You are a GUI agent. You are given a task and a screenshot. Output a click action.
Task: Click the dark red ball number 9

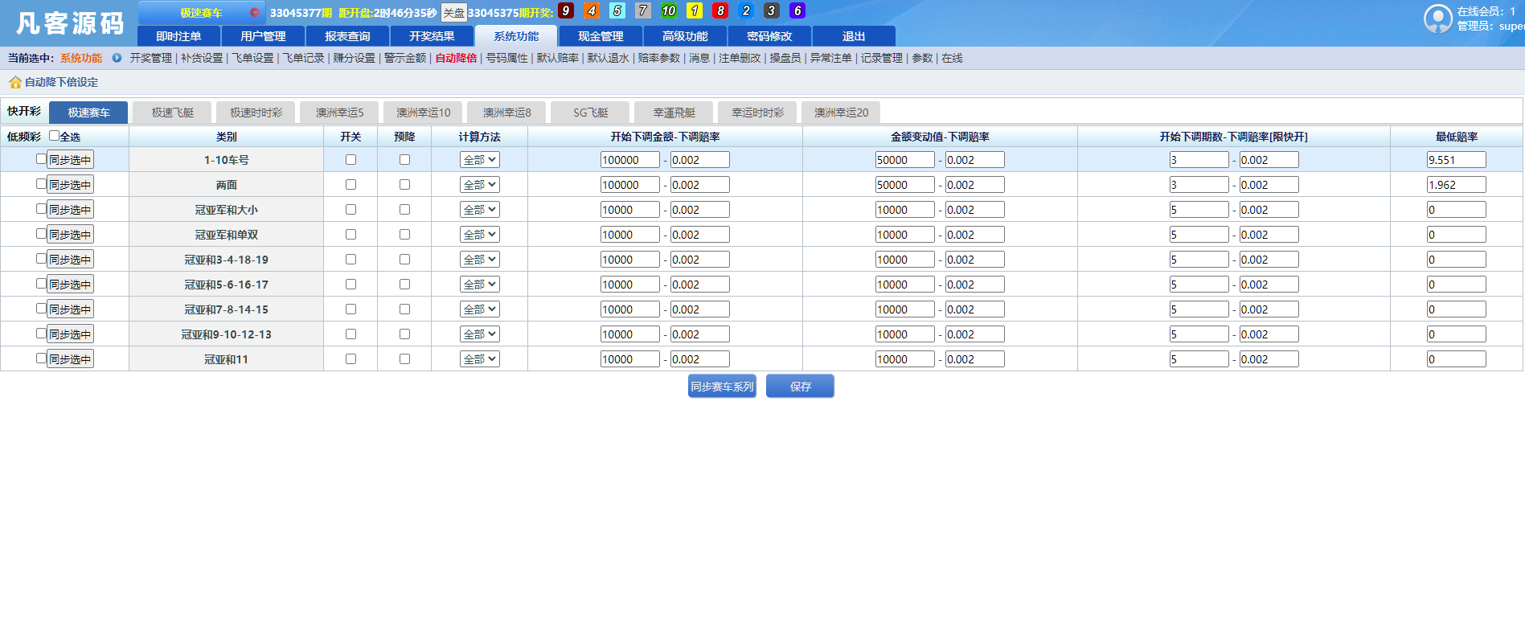(x=566, y=11)
